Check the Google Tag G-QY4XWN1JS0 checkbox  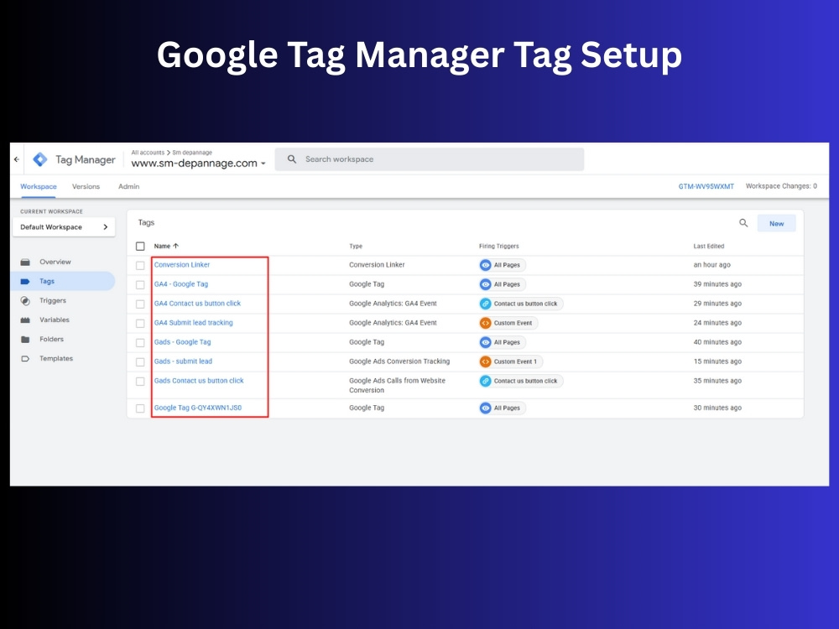click(x=140, y=408)
